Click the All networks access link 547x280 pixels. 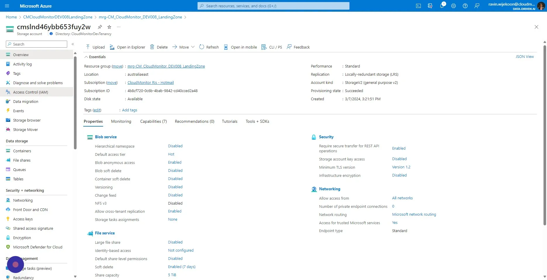402,198
